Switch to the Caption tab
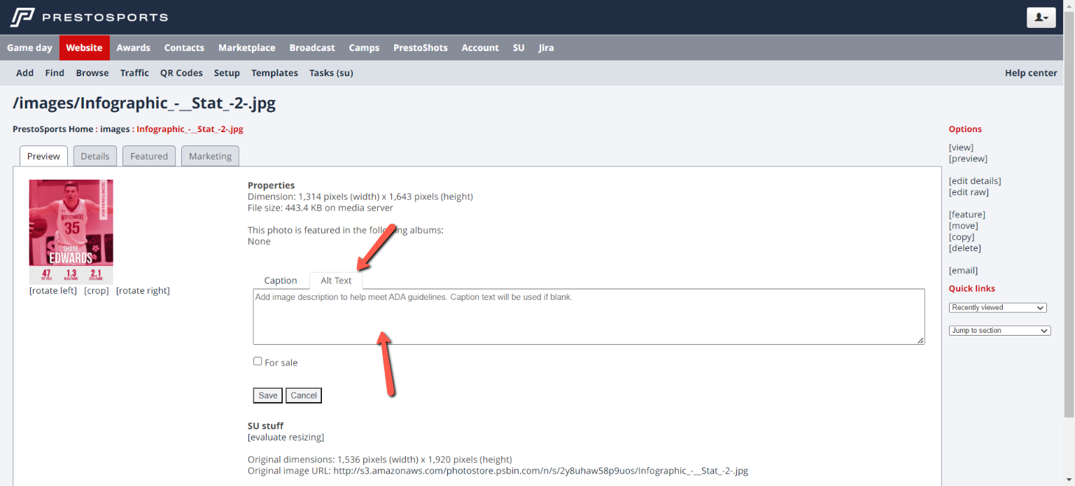This screenshot has width=1075, height=486. coord(281,280)
